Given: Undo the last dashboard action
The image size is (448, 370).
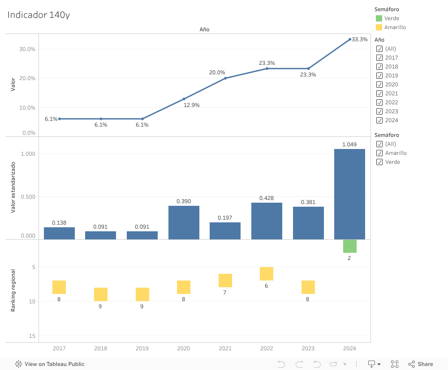Looking at the screenshot, I should point(281,364).
